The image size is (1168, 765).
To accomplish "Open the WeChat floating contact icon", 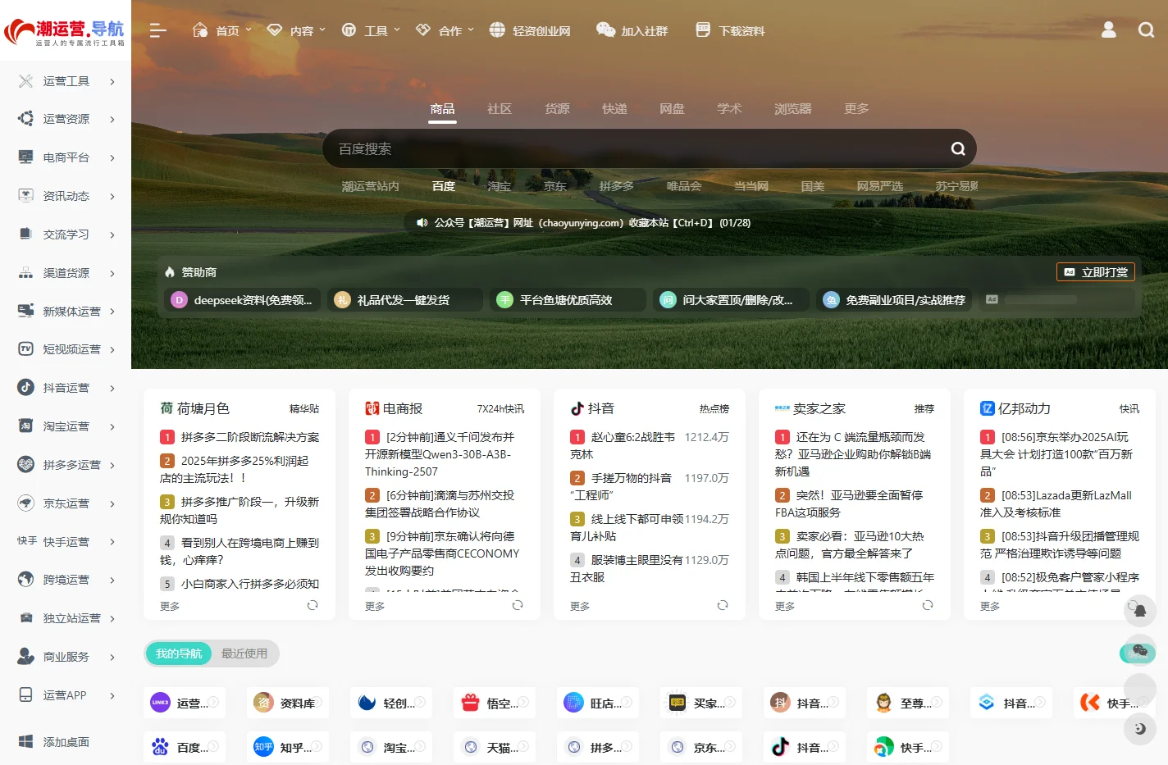I will pos(1138,652).
